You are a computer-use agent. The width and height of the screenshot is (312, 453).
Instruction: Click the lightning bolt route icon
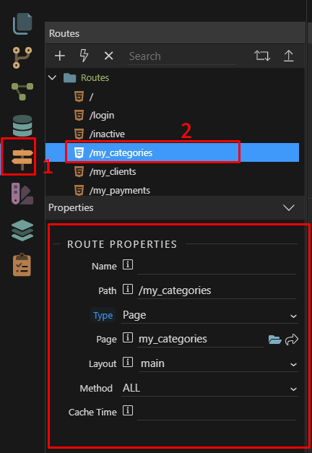pyautogui.click(x=84, y=56)
